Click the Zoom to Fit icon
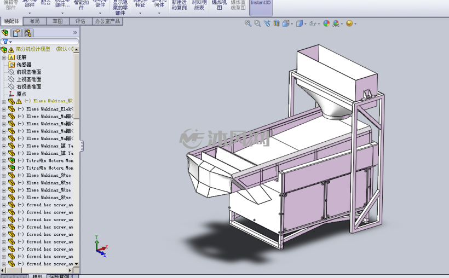The width and height of the screenshot is (449, 278). (248, 24)
